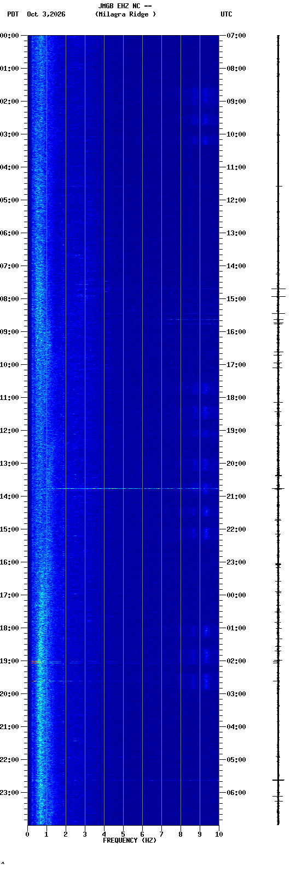The width and height of the screenshot is (302, 869).
Task: Click the 2 Hz frequency tick label
Action: tap(66, 834)
